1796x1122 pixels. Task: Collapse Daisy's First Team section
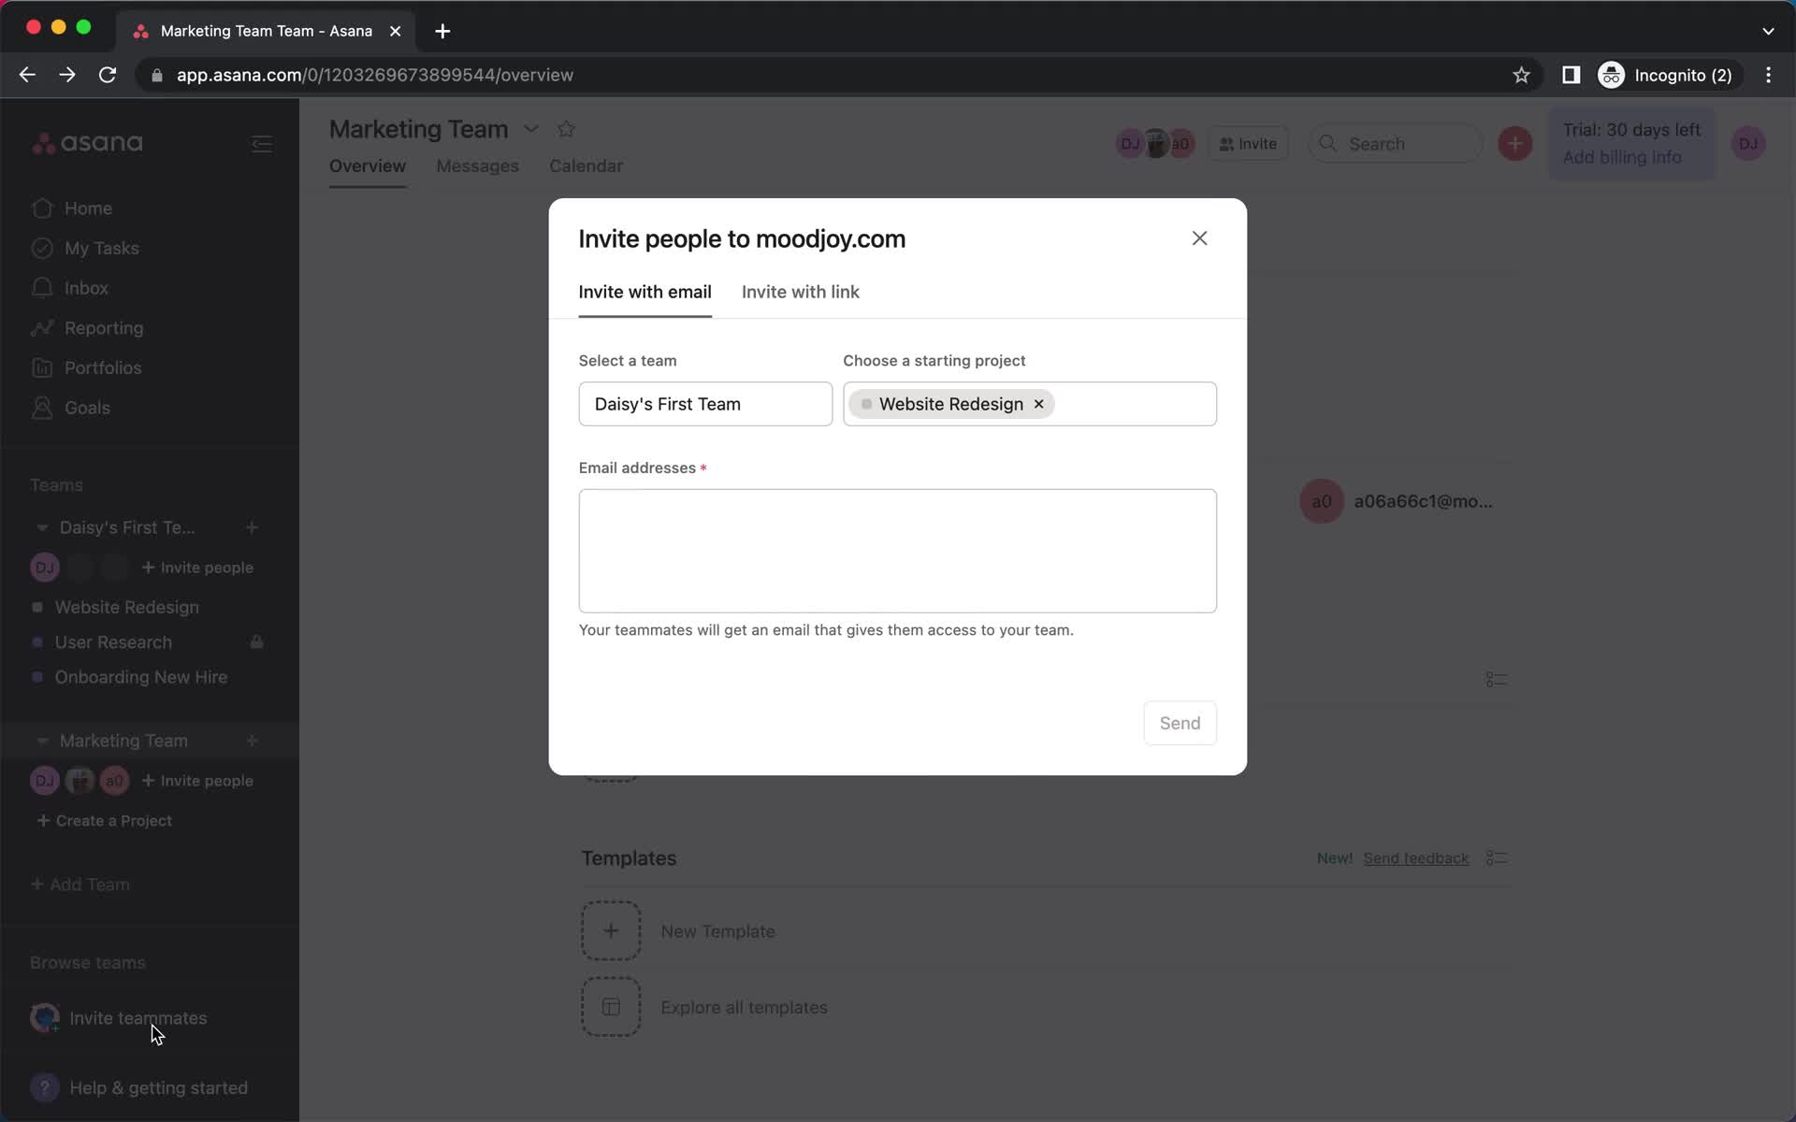42,527
